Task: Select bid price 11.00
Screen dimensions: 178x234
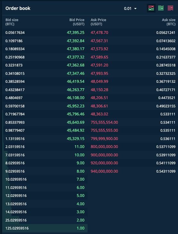Action: pos(80,147)
